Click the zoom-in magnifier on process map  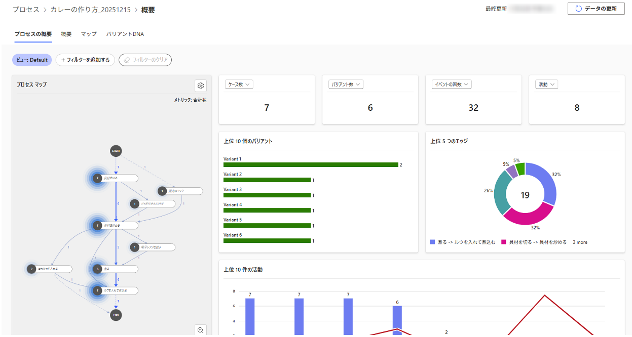pos(200,330)
